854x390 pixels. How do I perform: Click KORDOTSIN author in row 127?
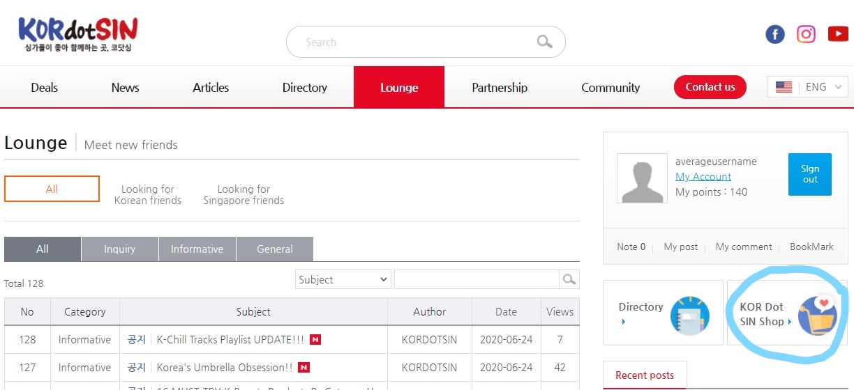click(429, 368)
